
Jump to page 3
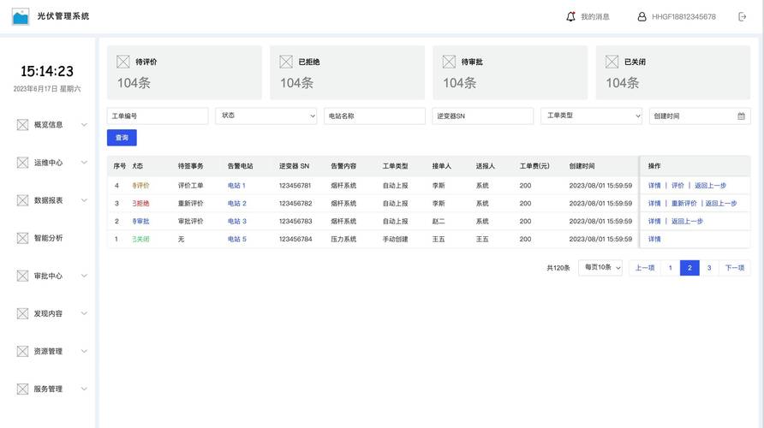[709, 268]
